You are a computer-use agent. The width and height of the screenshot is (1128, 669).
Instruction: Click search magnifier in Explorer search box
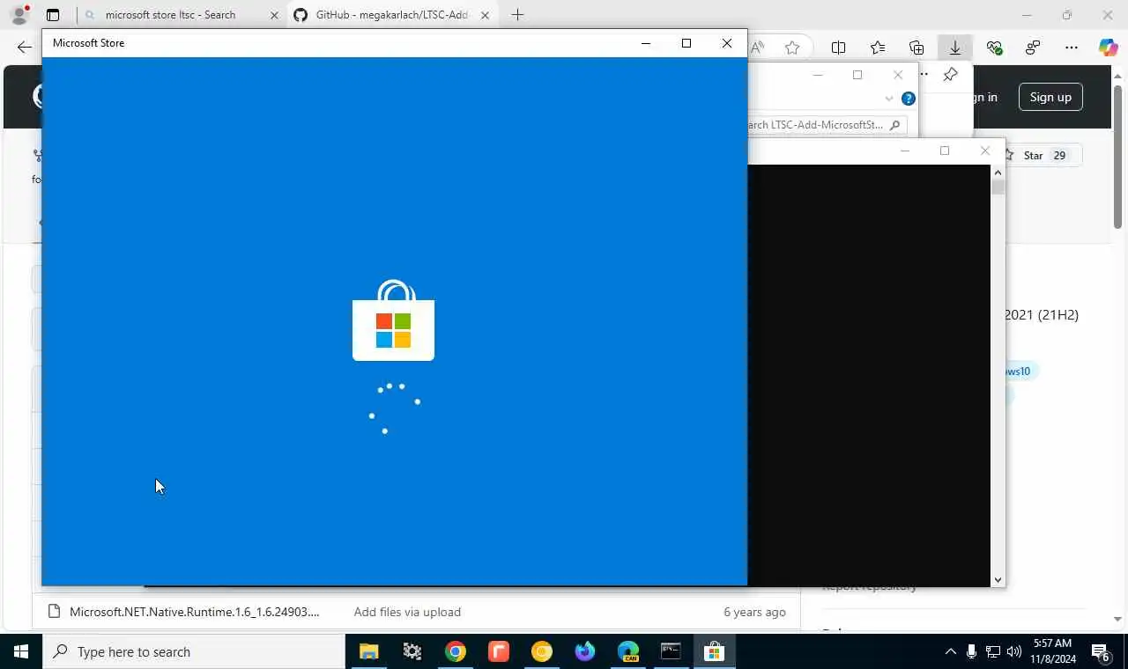(894, 125)
